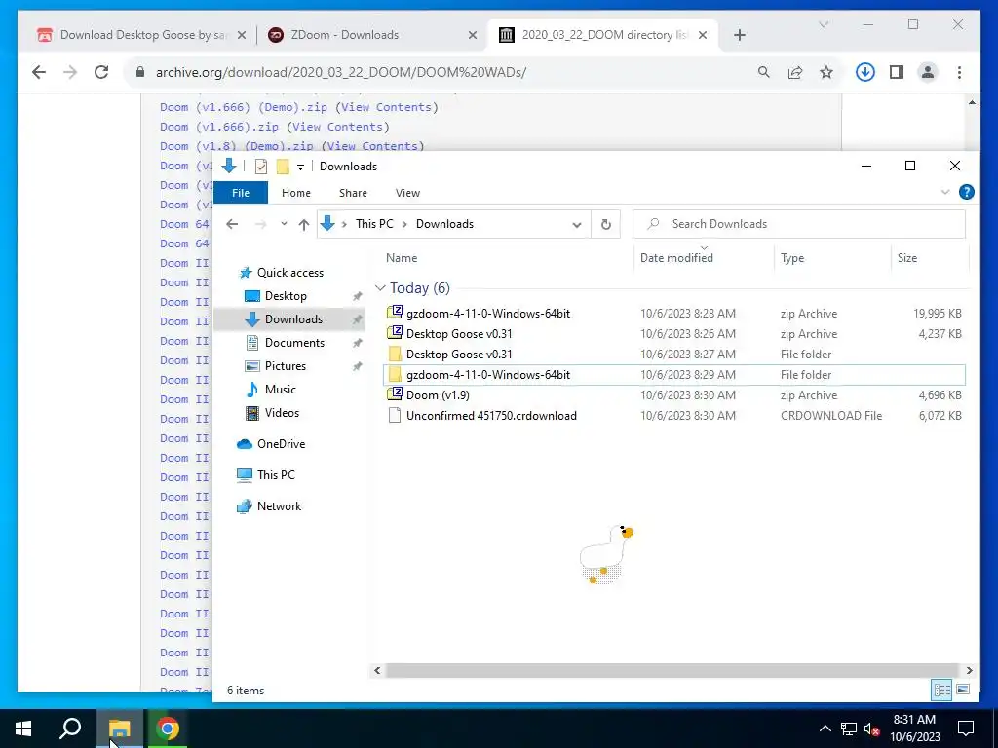Select the Desktop Goose v0.31 file folder
The height and width of the screenshot is (748, 998).
coord(675,354)
